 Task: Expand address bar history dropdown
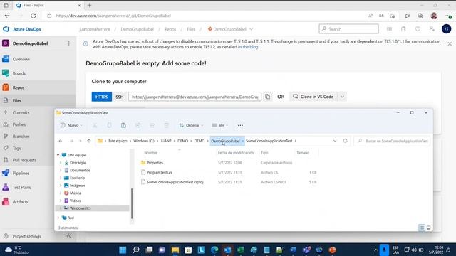[x=335, y=141]
